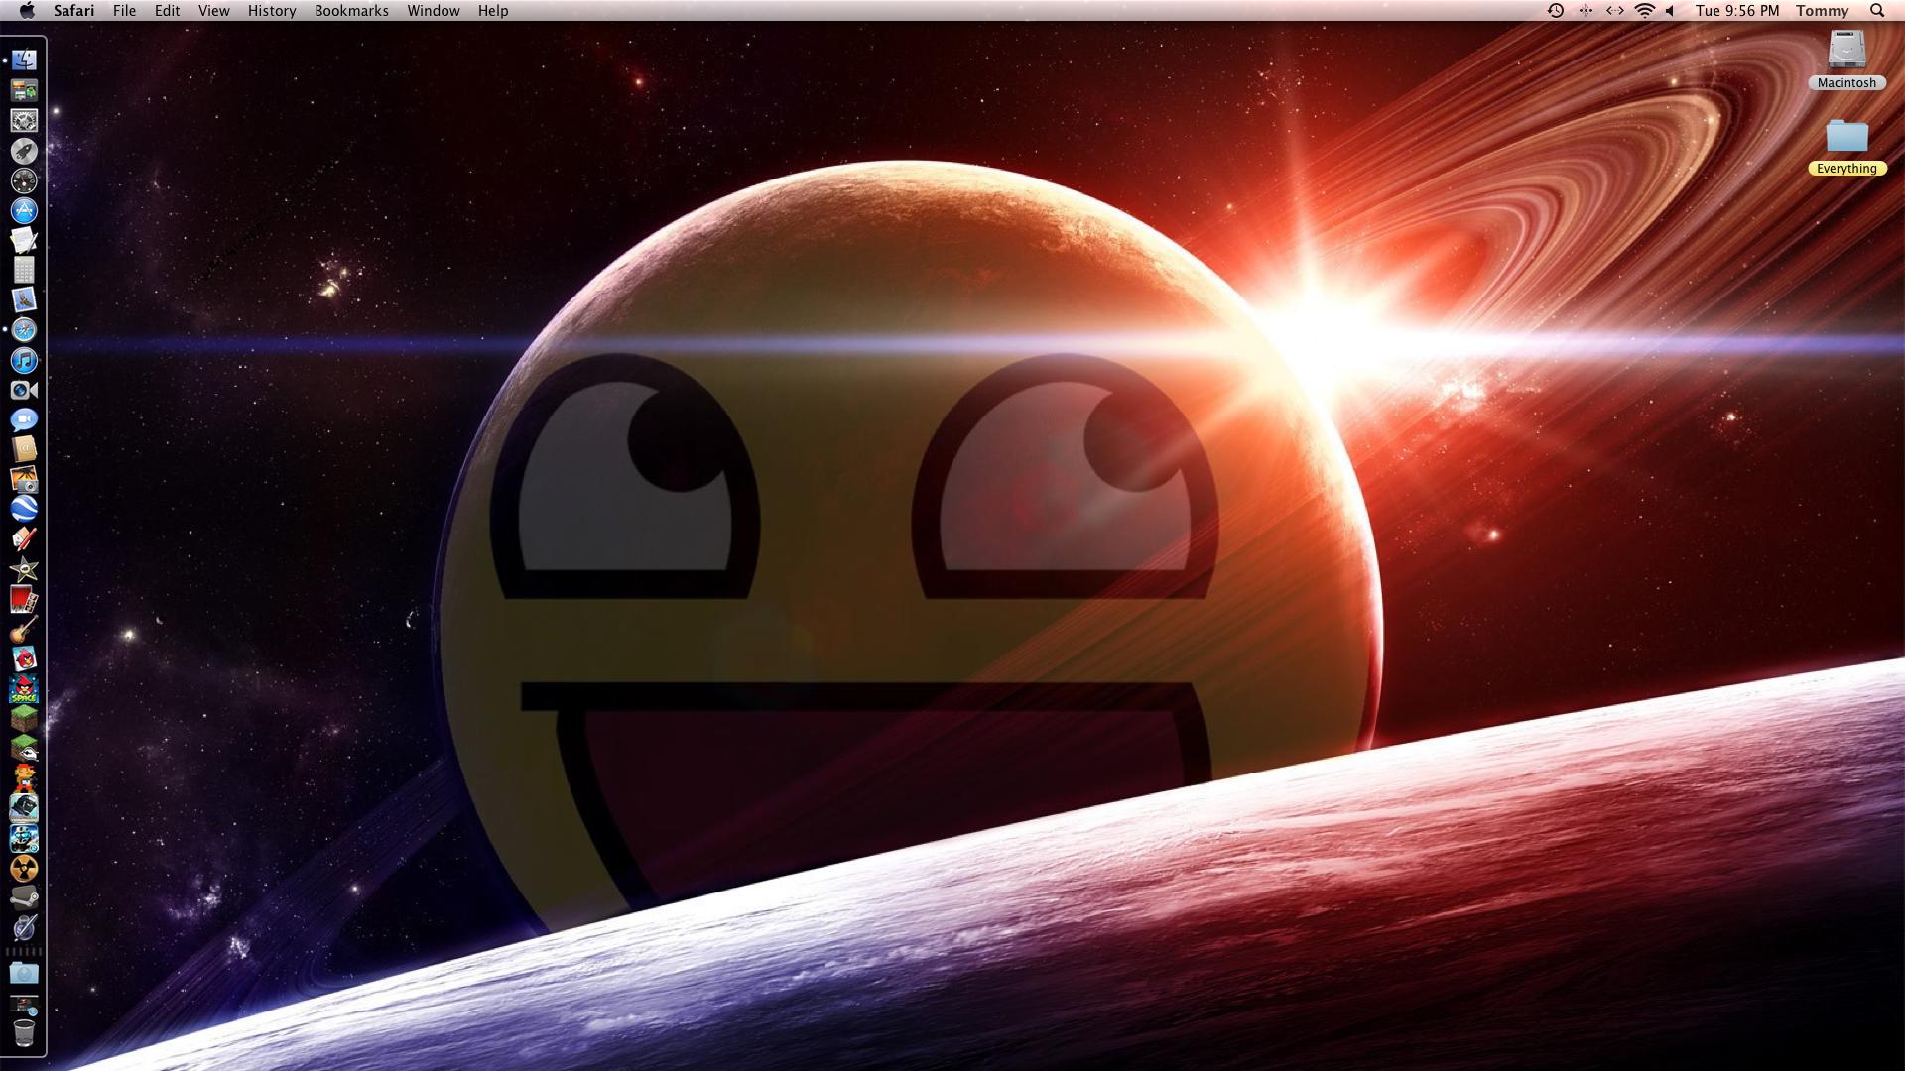Open the History menu
This screenshot has height=1071, width=1905.
pyautogui.click(x=272, y=10)
